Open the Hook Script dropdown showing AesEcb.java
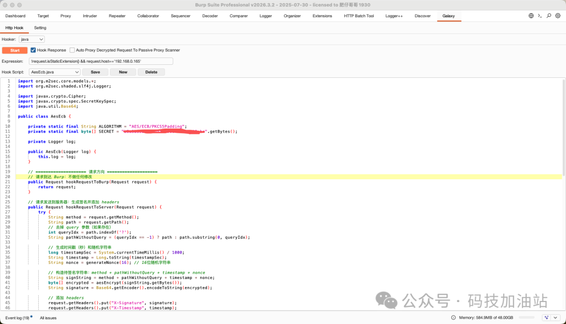The image size is (566, 324). [x=55, y=72]
